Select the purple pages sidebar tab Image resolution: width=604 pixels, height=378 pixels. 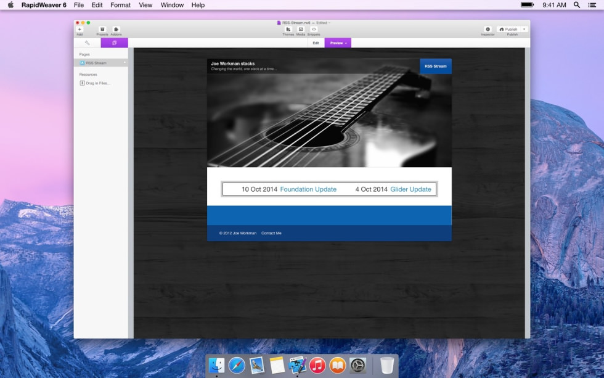point(115,43)
